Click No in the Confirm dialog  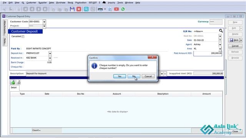point(134,76)
